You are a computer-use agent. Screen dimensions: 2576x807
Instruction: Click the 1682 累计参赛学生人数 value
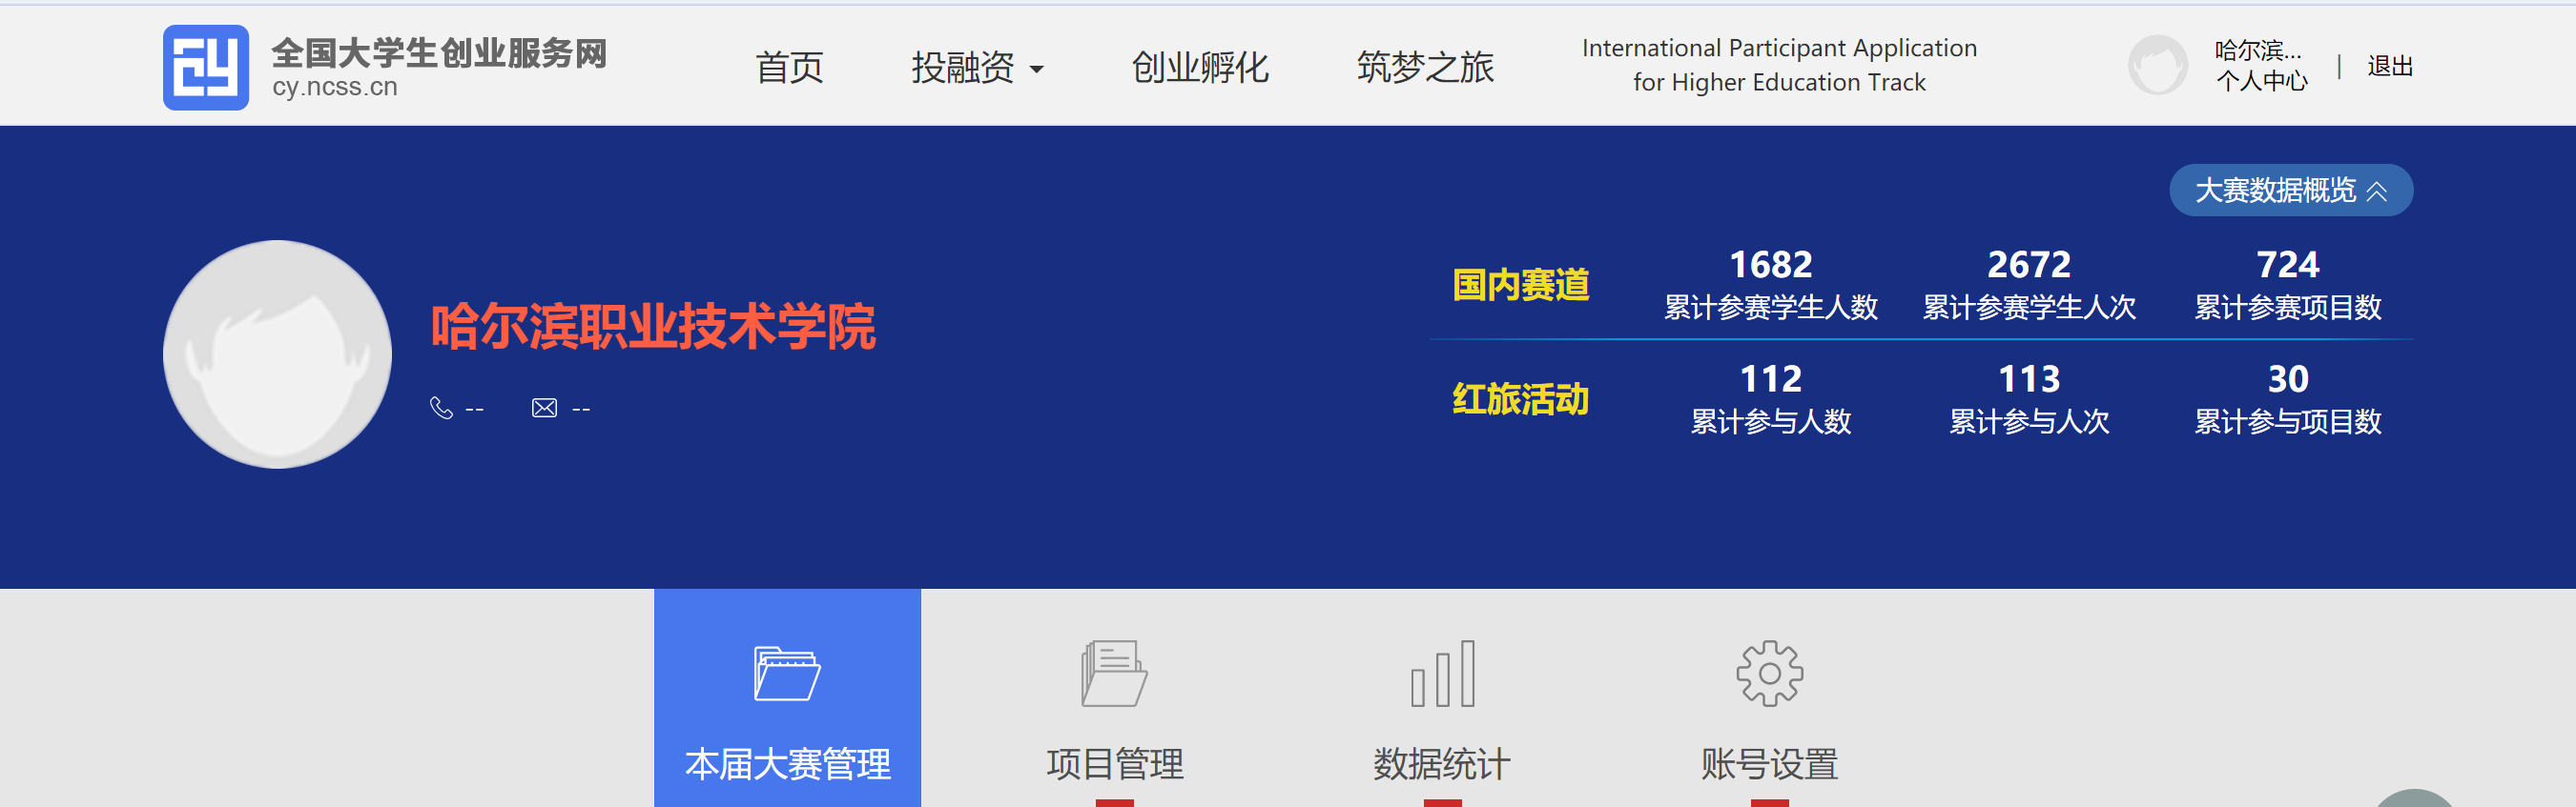tap(1770, 265)
